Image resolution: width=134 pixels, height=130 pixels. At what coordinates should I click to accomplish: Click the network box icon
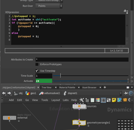(109, 100)
